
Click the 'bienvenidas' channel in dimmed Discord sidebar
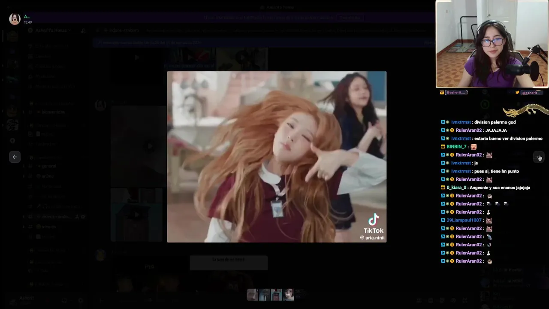(x=53, y=112)
